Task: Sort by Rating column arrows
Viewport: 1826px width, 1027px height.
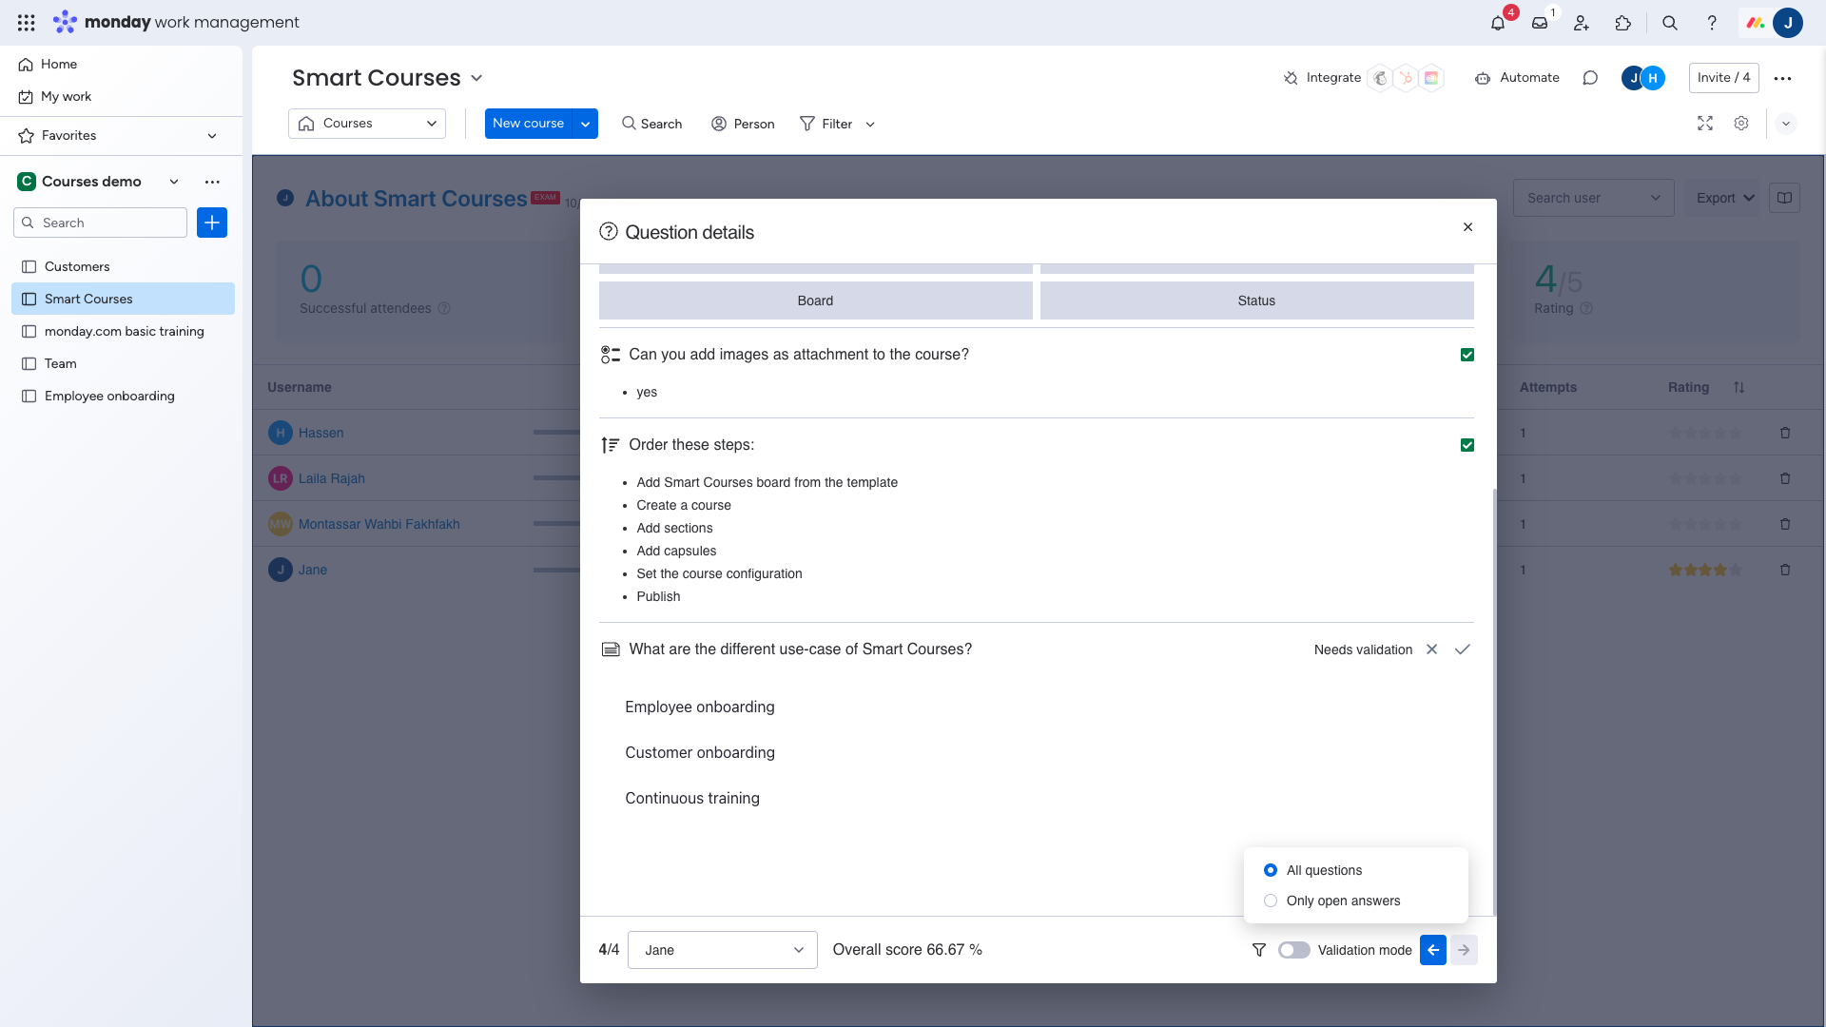Action: point(1739,387)
